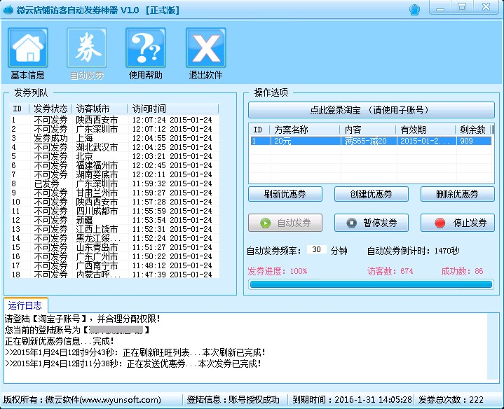
Task: Close the application window
Action: point(486,8)
